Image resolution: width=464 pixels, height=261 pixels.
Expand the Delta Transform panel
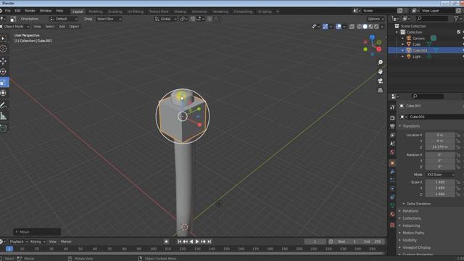click(x=418, y=204)
